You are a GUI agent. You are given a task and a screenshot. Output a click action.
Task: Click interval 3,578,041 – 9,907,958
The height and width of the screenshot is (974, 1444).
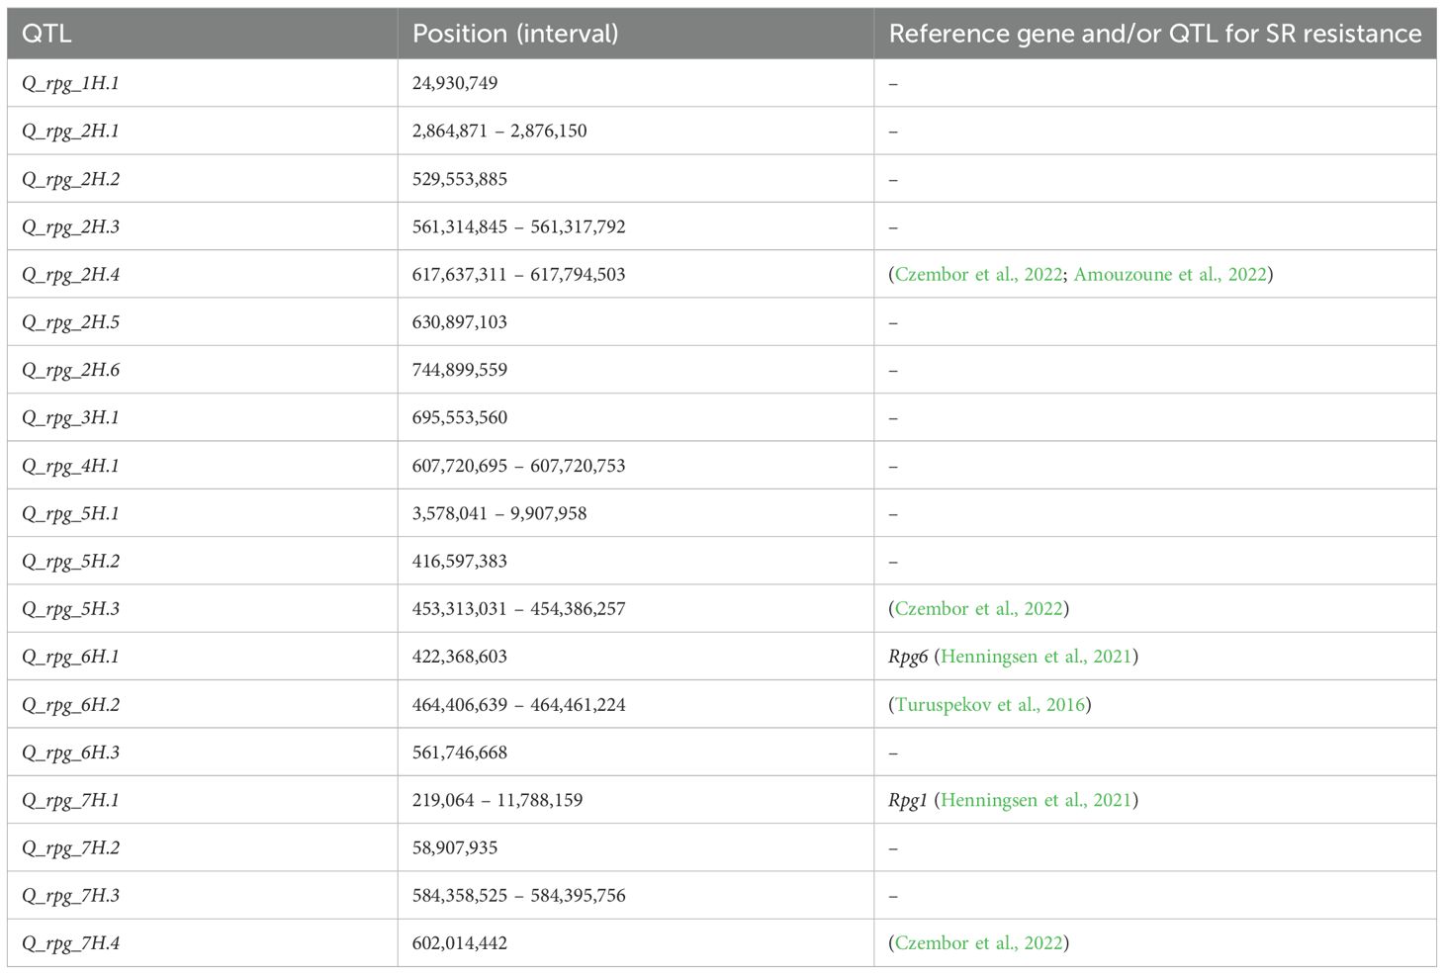(x=498, y=514)
